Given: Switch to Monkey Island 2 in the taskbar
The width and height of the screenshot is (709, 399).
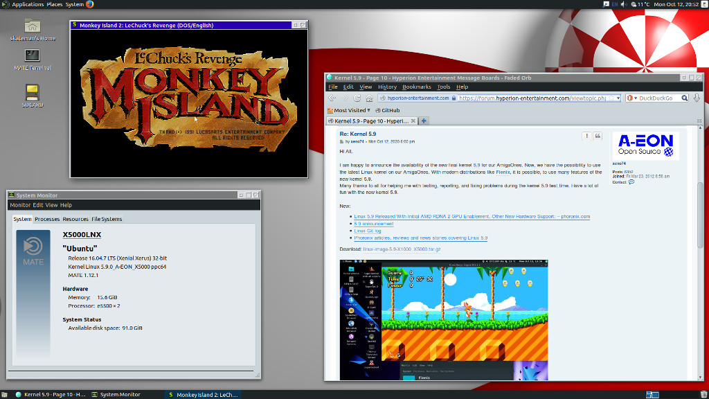Looking at the screenshot, I should pyautogui.click(x=202, y=394).
